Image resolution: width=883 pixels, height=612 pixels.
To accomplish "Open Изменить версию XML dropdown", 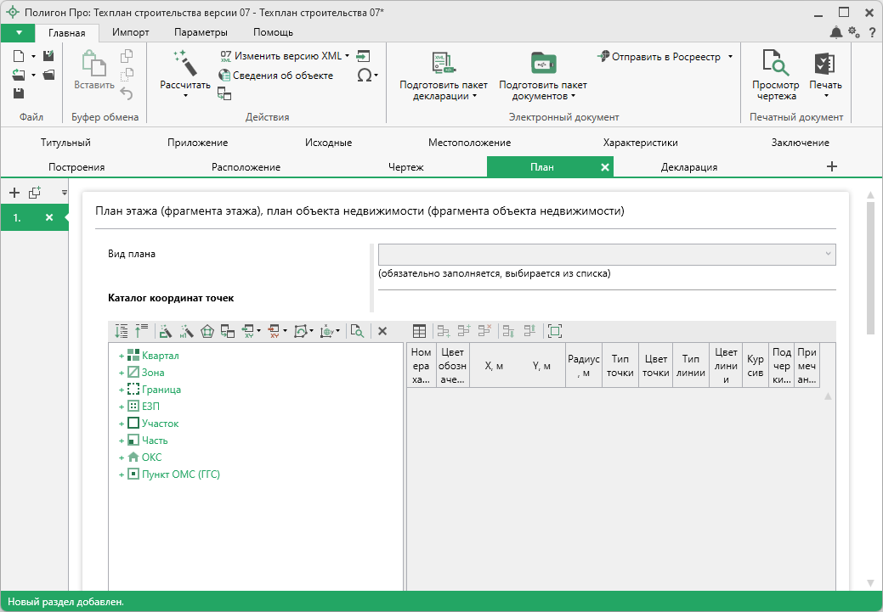I will pyautogui.click(x=347, y=56).
